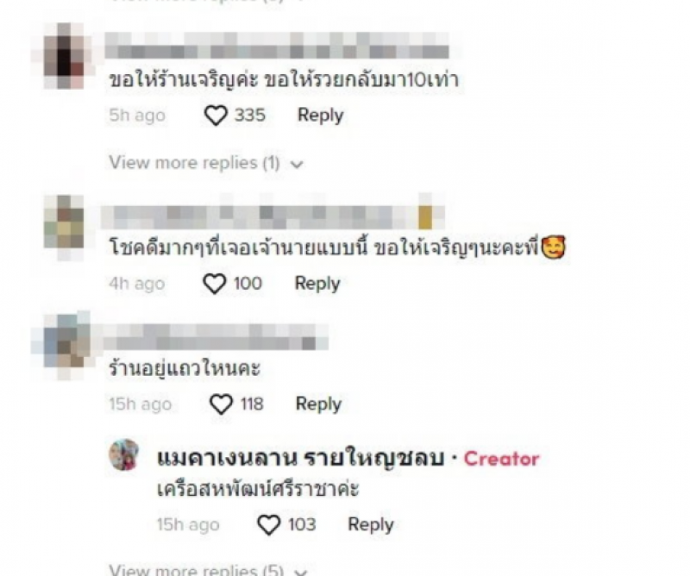This screenshot has width=690, height=576.
Task: Expand View more replies (1)
Action: [x=206, y=163]
